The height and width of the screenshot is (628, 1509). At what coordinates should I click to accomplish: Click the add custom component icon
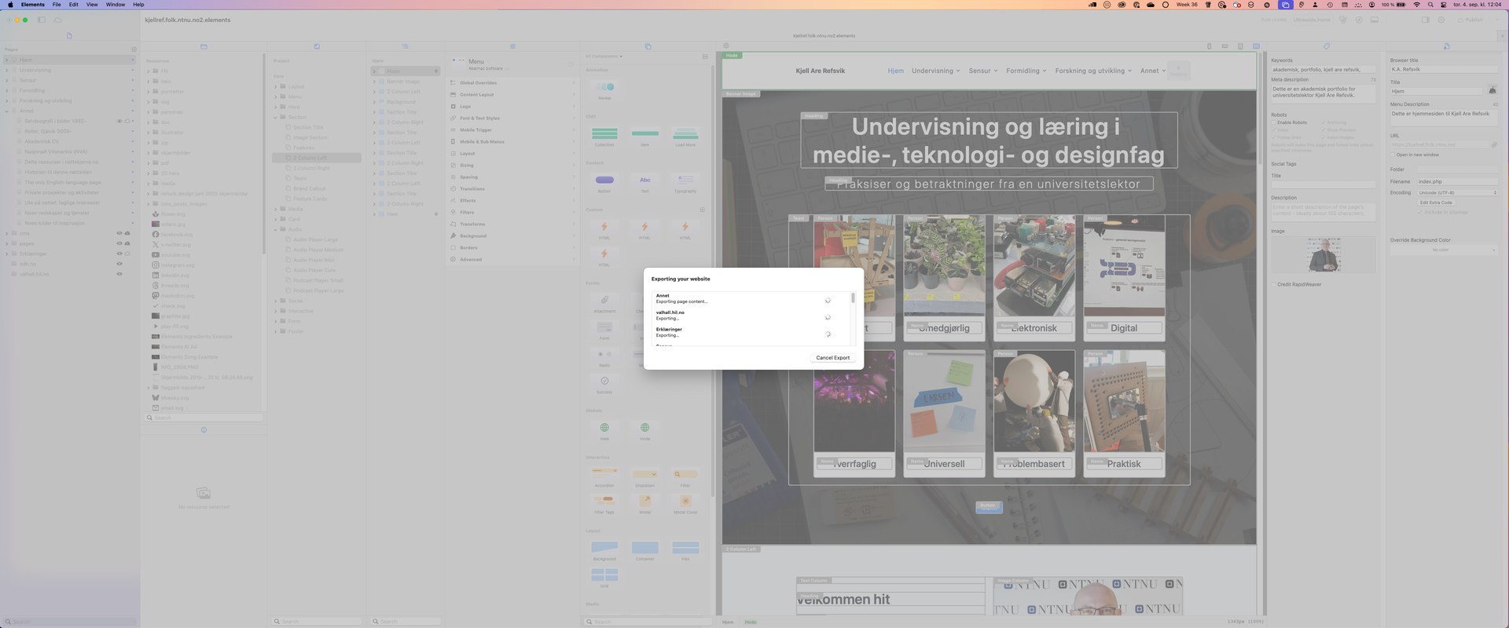click(x=702, y=210)
